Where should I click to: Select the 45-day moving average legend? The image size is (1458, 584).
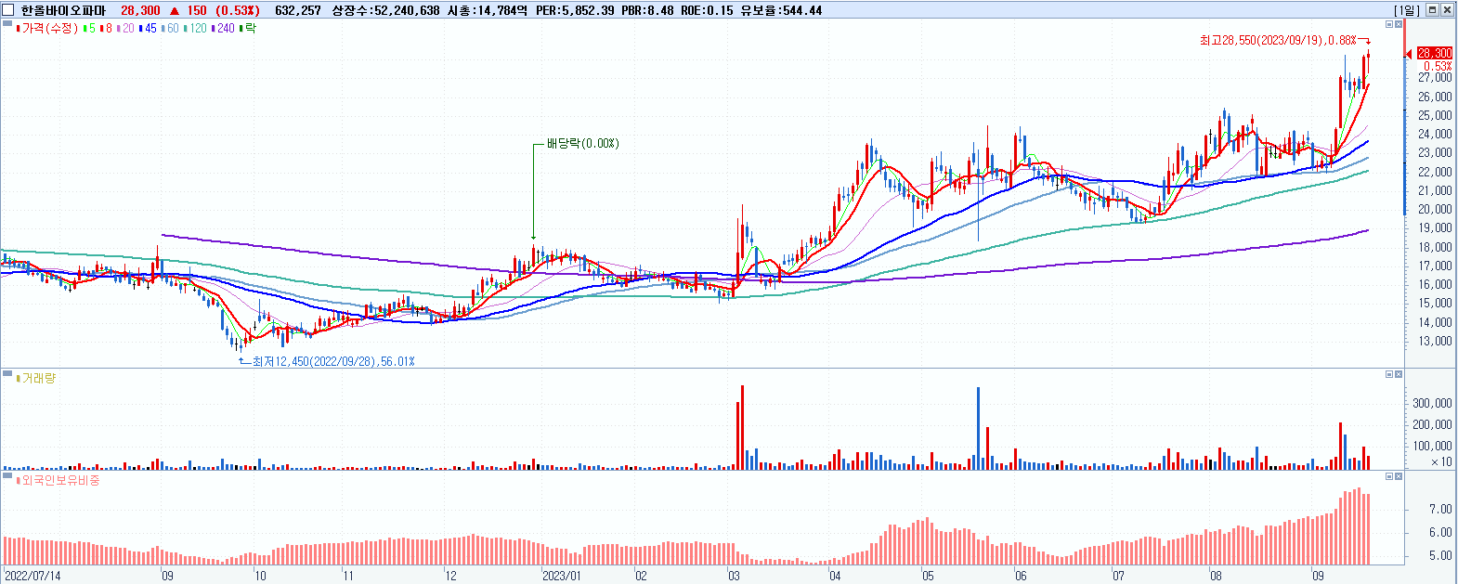point(148,29)
